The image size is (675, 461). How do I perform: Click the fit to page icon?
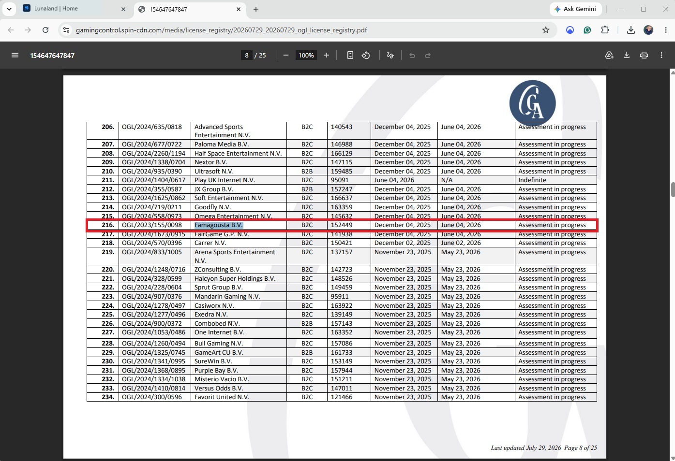[350, 55]
